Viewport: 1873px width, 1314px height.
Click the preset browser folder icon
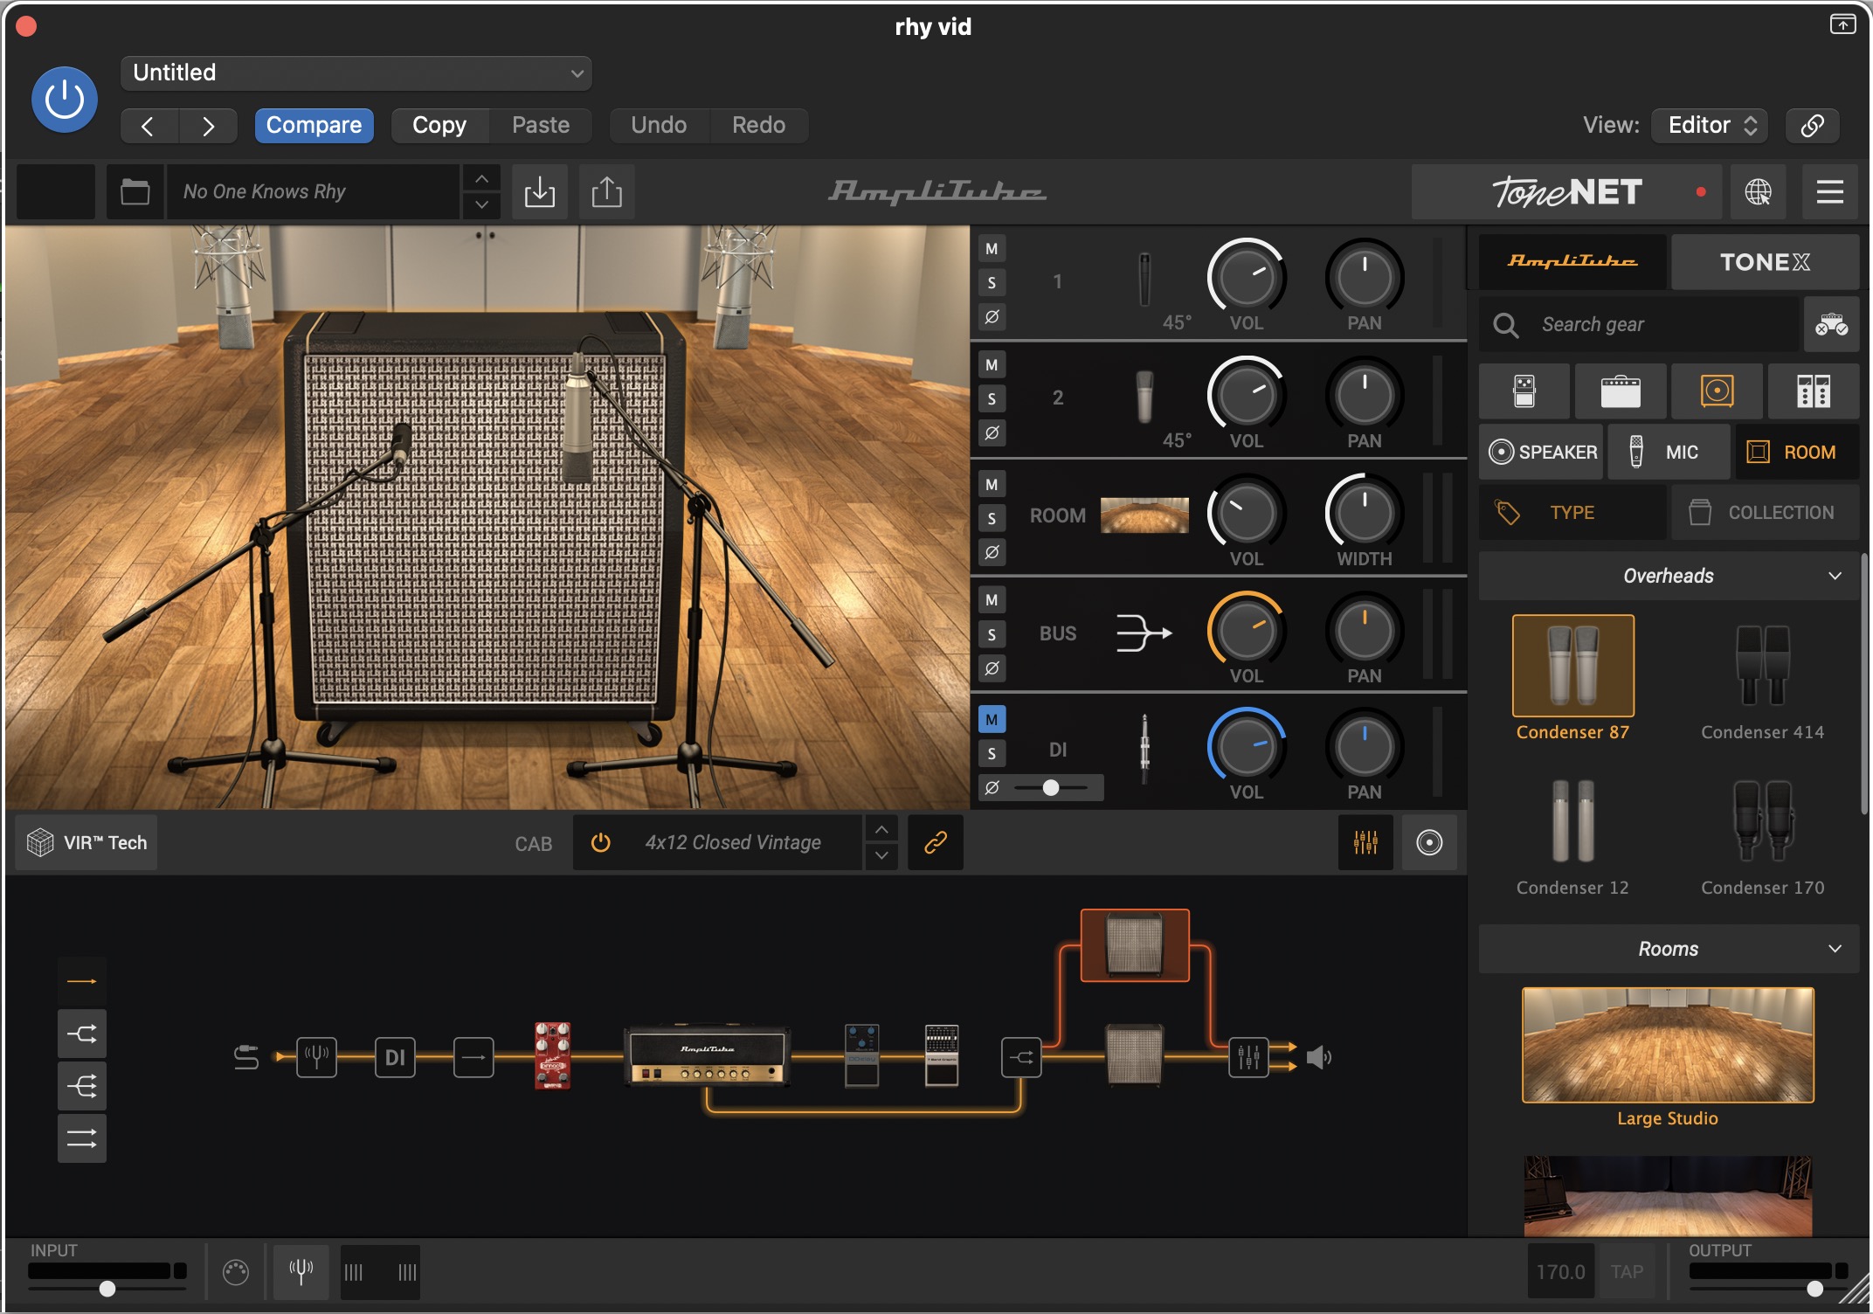(x=135, y=191)
